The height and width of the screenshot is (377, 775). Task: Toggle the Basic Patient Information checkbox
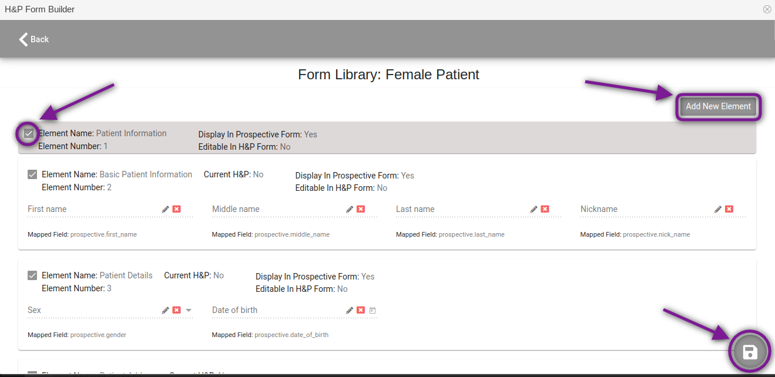(32, 174)
